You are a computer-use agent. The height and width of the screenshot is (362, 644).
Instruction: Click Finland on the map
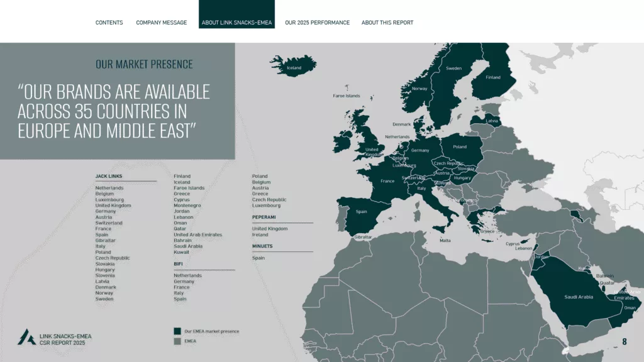[x=493, y=77]
